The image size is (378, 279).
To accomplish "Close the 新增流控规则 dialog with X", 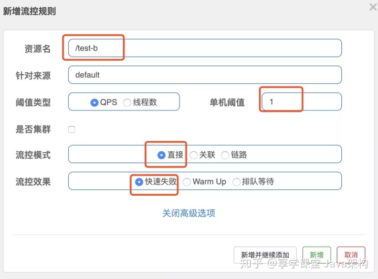I will point(373,7).
